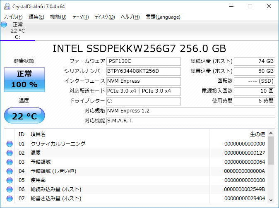Image resolution: width=279 pixels, height=208 pixels.
Task: Click status orb beside 温度 attribute row
Action: [10, 153]
